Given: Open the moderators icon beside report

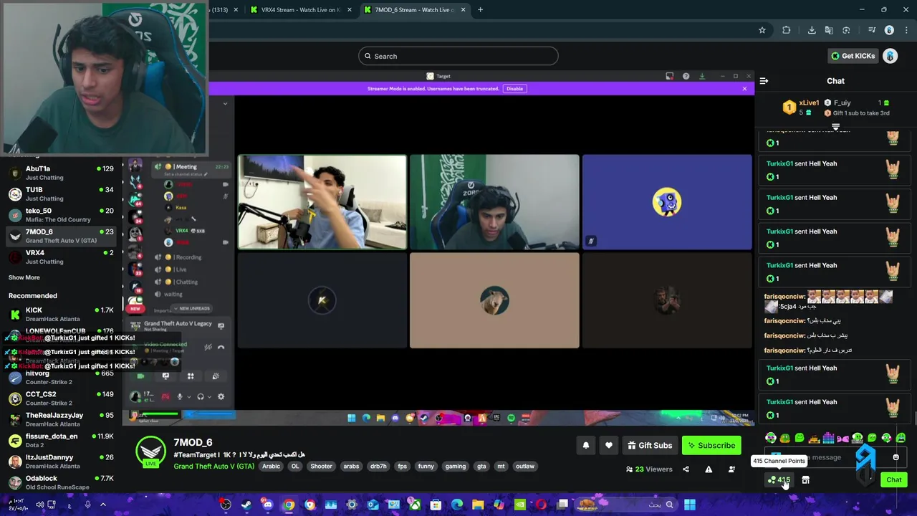Looking at the screenshot, I should pyautogui.click(x=731, y=469).
